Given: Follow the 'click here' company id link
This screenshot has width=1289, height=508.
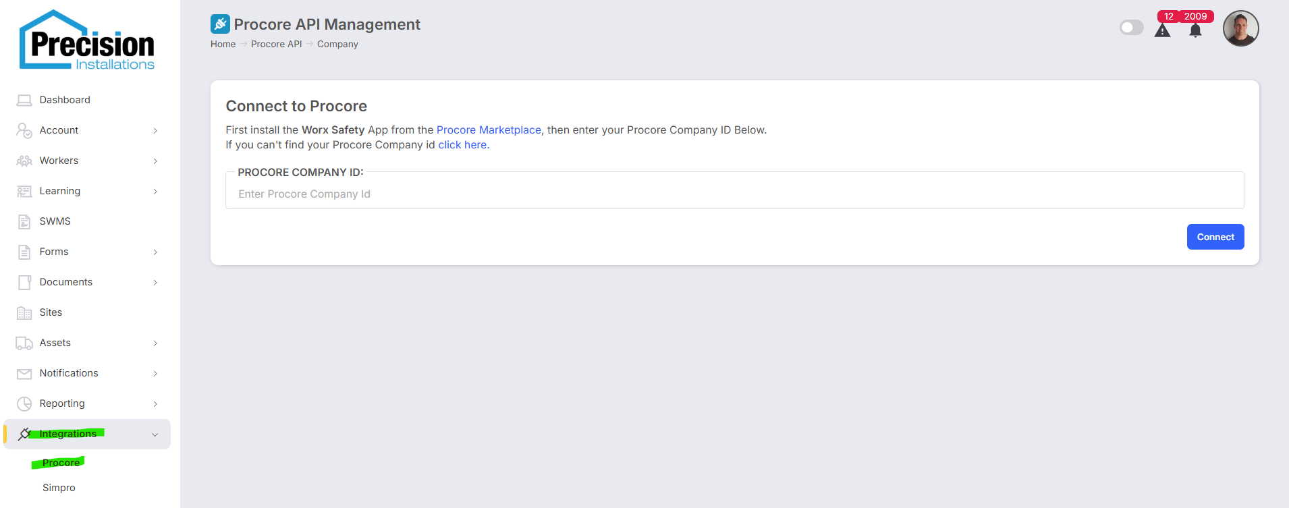Looking at the screenshot, I should pyautogui.click(x=462, y=145).
